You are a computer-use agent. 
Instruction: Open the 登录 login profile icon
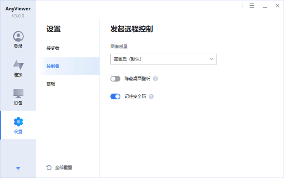[x=18, y=36]
